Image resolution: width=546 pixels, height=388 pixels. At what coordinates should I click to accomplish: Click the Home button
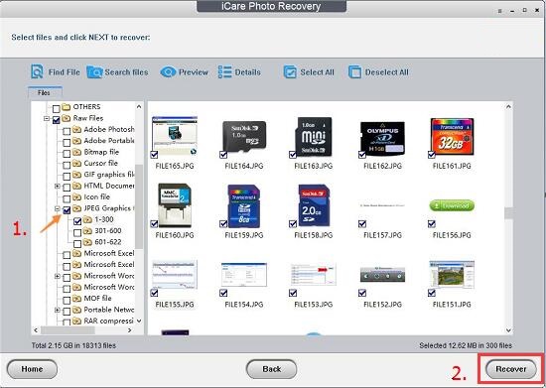pos(32,369)
